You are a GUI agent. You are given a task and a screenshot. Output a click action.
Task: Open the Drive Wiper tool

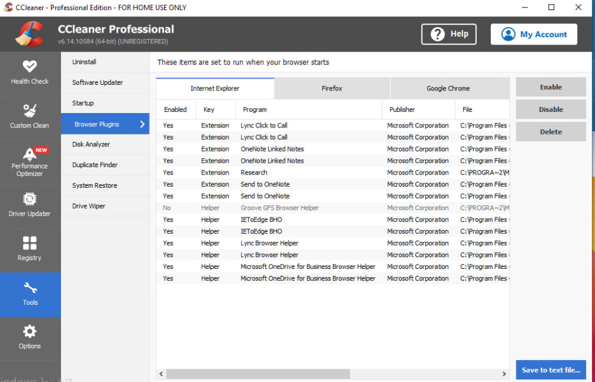[105, 206]
